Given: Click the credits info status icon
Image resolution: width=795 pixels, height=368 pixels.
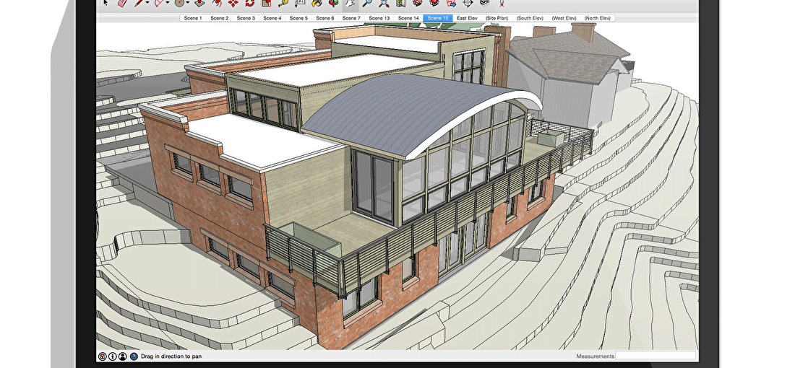Looking at the screenshot, I should pos(113,356).
